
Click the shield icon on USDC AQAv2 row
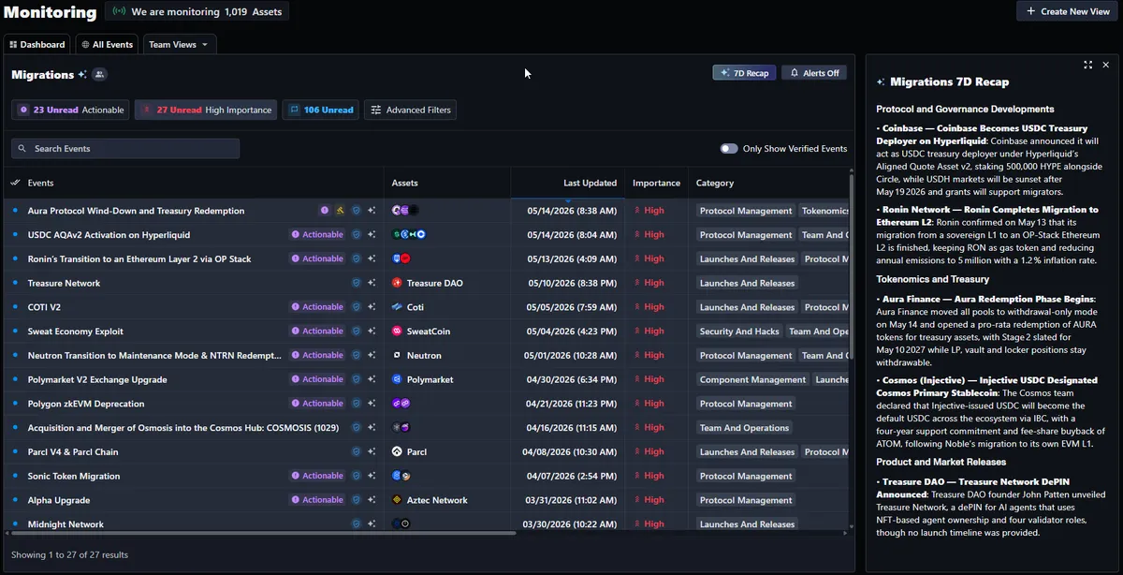click(x=356, y=235)
